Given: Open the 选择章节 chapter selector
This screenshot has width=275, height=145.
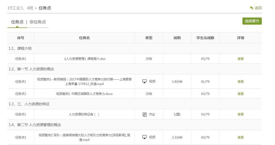Looking at the screenshot, I should pyautogui.click(x=252, y=21).
